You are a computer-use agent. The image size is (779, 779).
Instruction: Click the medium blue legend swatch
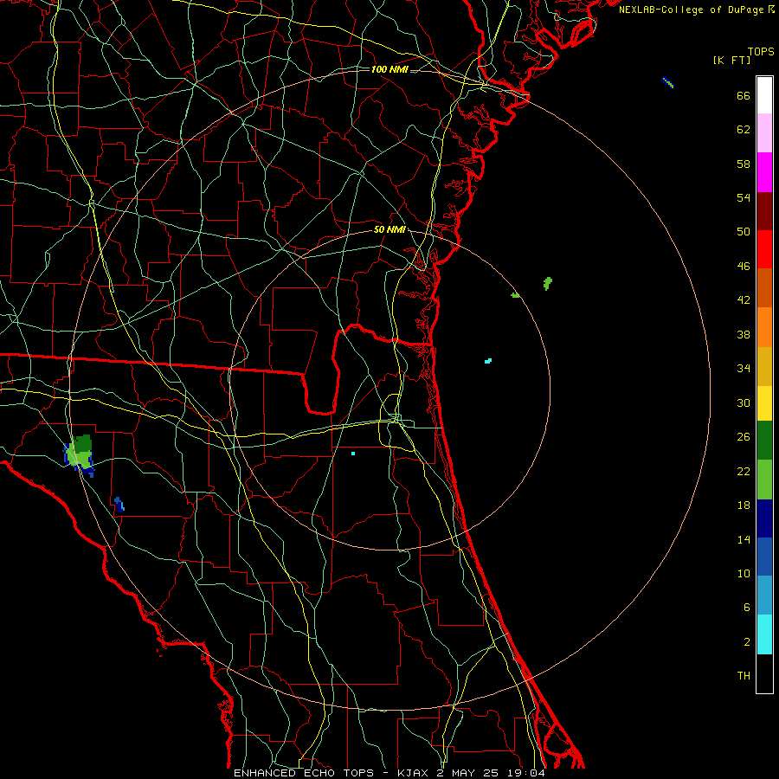click(764, 557)
